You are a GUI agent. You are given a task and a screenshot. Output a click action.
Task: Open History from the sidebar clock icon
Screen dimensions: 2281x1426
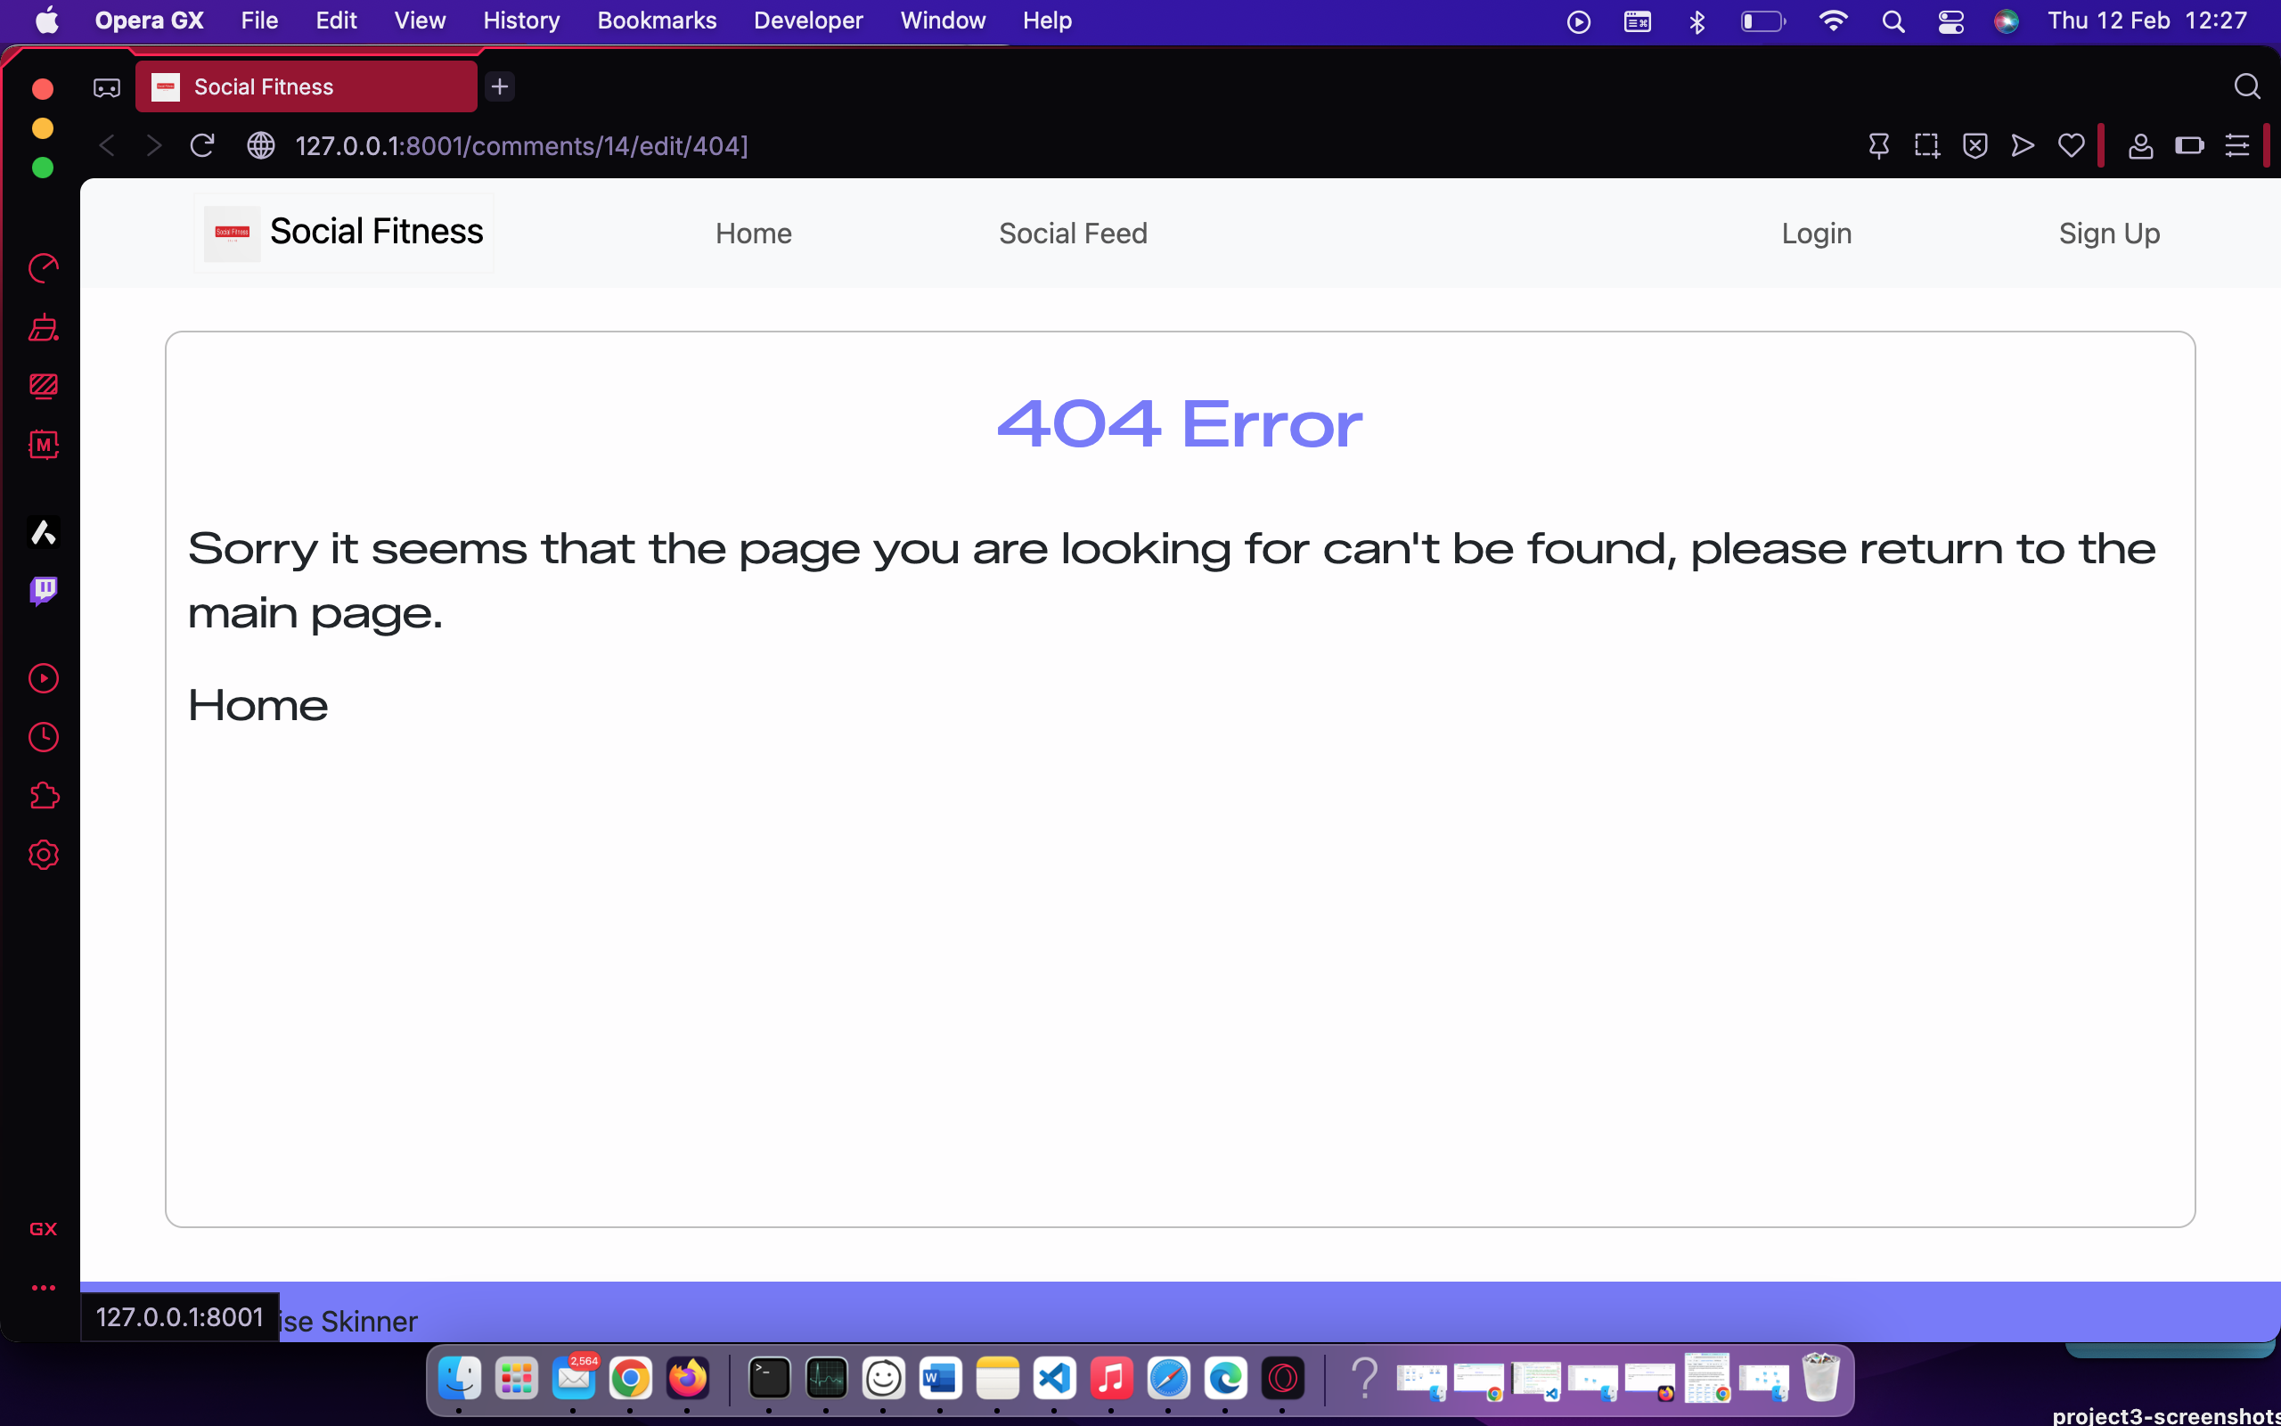click(x=44, y=736)
